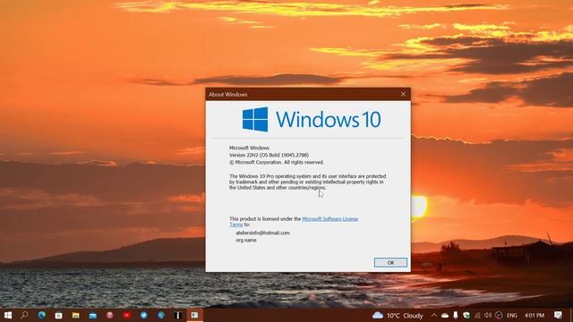
Task: Open the 10°C Cloudy weather widget
Action: [398, 315]
